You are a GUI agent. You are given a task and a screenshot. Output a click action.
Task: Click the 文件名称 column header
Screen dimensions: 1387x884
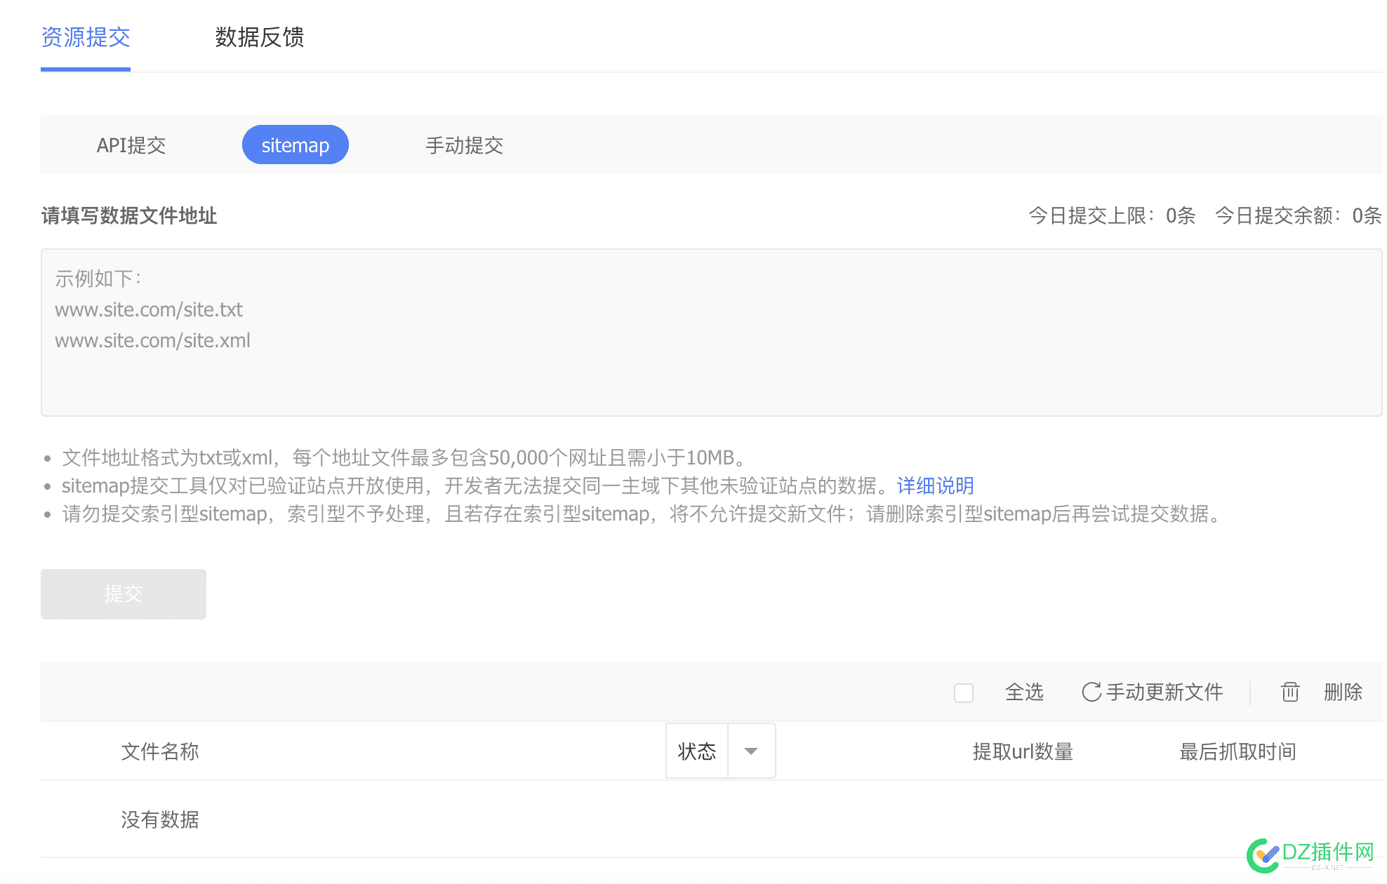click(x=160, y=751)
